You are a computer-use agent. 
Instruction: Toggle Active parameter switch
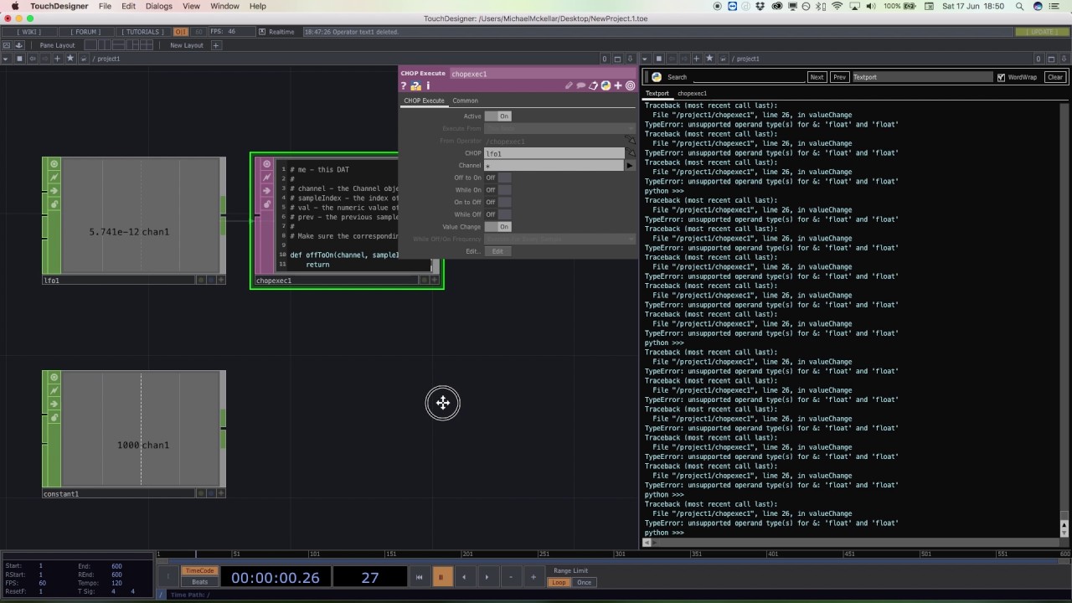click(x=497, y=116)
